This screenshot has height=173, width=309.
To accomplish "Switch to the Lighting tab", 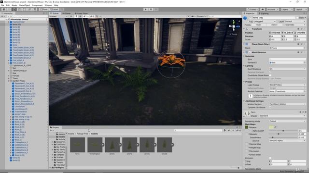I will pyautogui.click(x=264, y=13).
